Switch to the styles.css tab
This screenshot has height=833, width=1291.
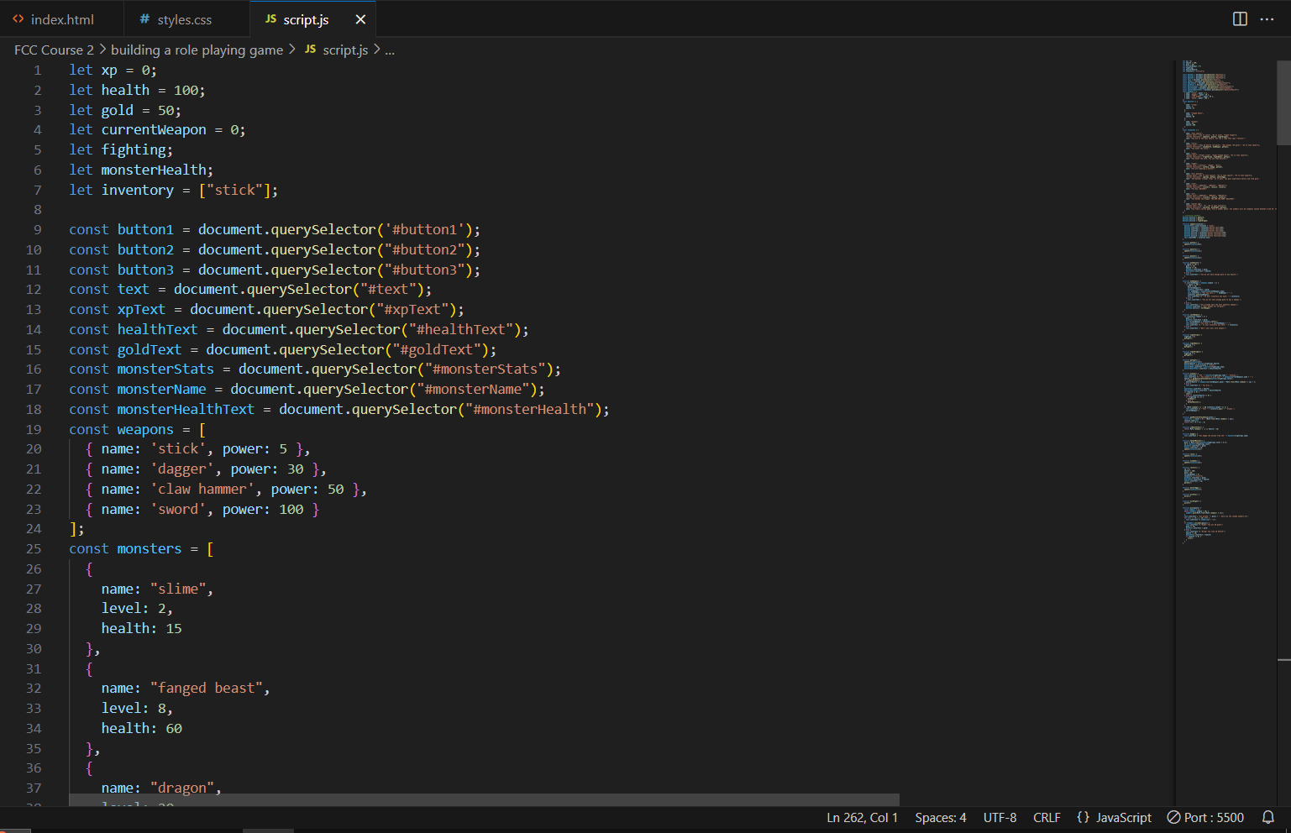[x=184, y=19]
